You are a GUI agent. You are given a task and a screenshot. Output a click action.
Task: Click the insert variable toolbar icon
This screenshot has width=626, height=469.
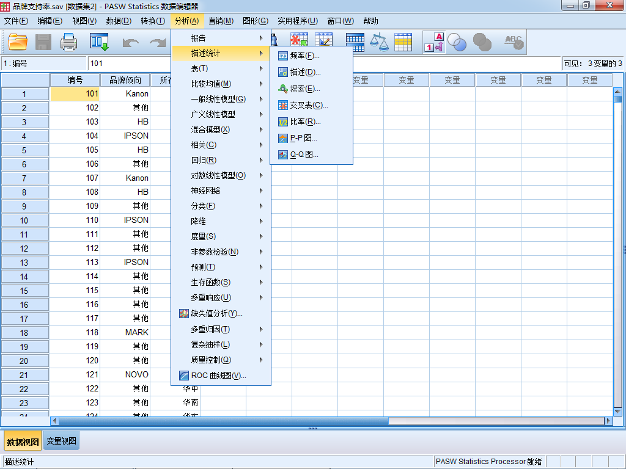click(x=324, y=39)
